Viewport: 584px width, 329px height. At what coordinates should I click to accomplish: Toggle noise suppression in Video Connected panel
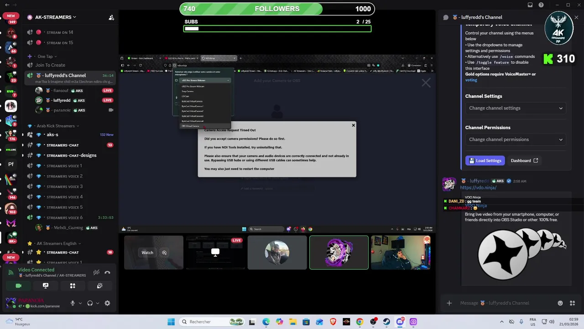pos(96,272)
